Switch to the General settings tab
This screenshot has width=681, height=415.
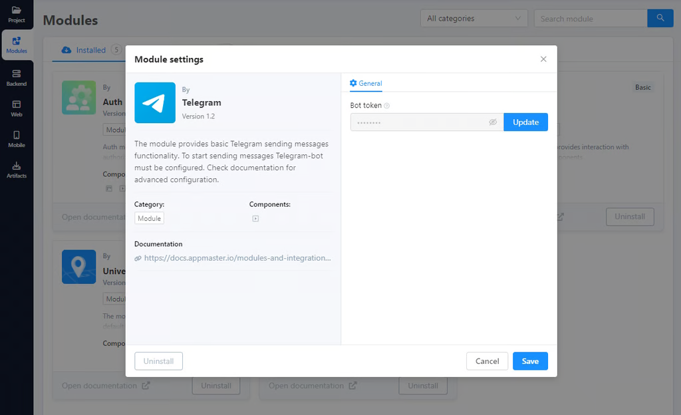click(366, 83)
